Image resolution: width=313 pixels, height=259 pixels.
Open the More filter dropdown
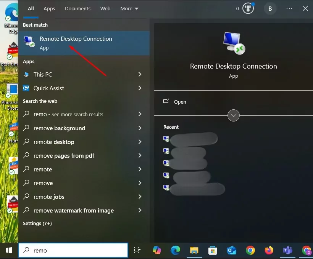129,8
